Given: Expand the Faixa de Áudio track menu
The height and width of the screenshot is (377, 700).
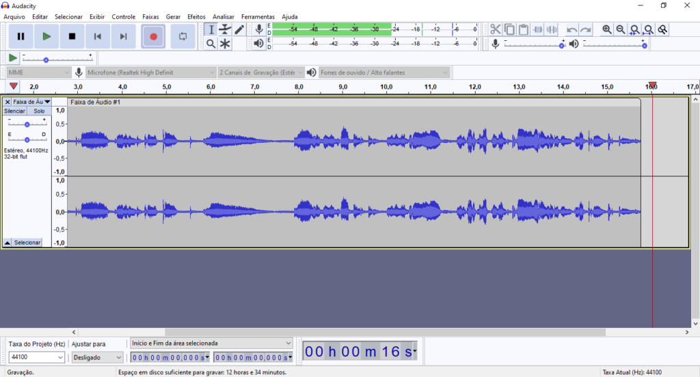Looking at the screenshot, I should tap(32, 102).
